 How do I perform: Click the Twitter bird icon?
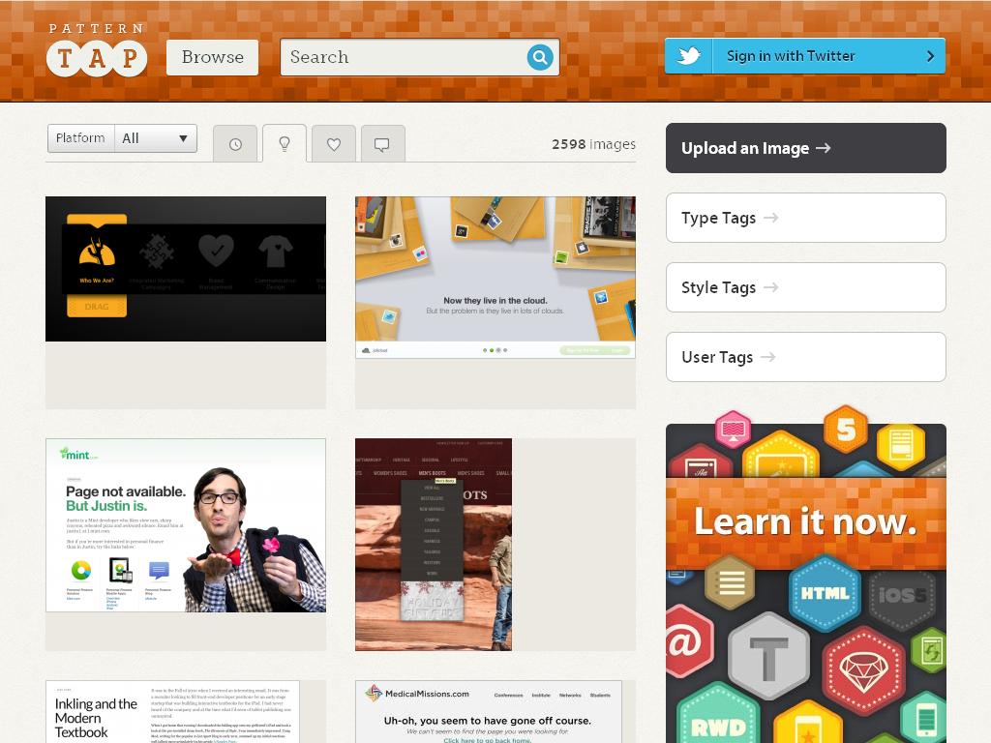(x=688, y=56)
